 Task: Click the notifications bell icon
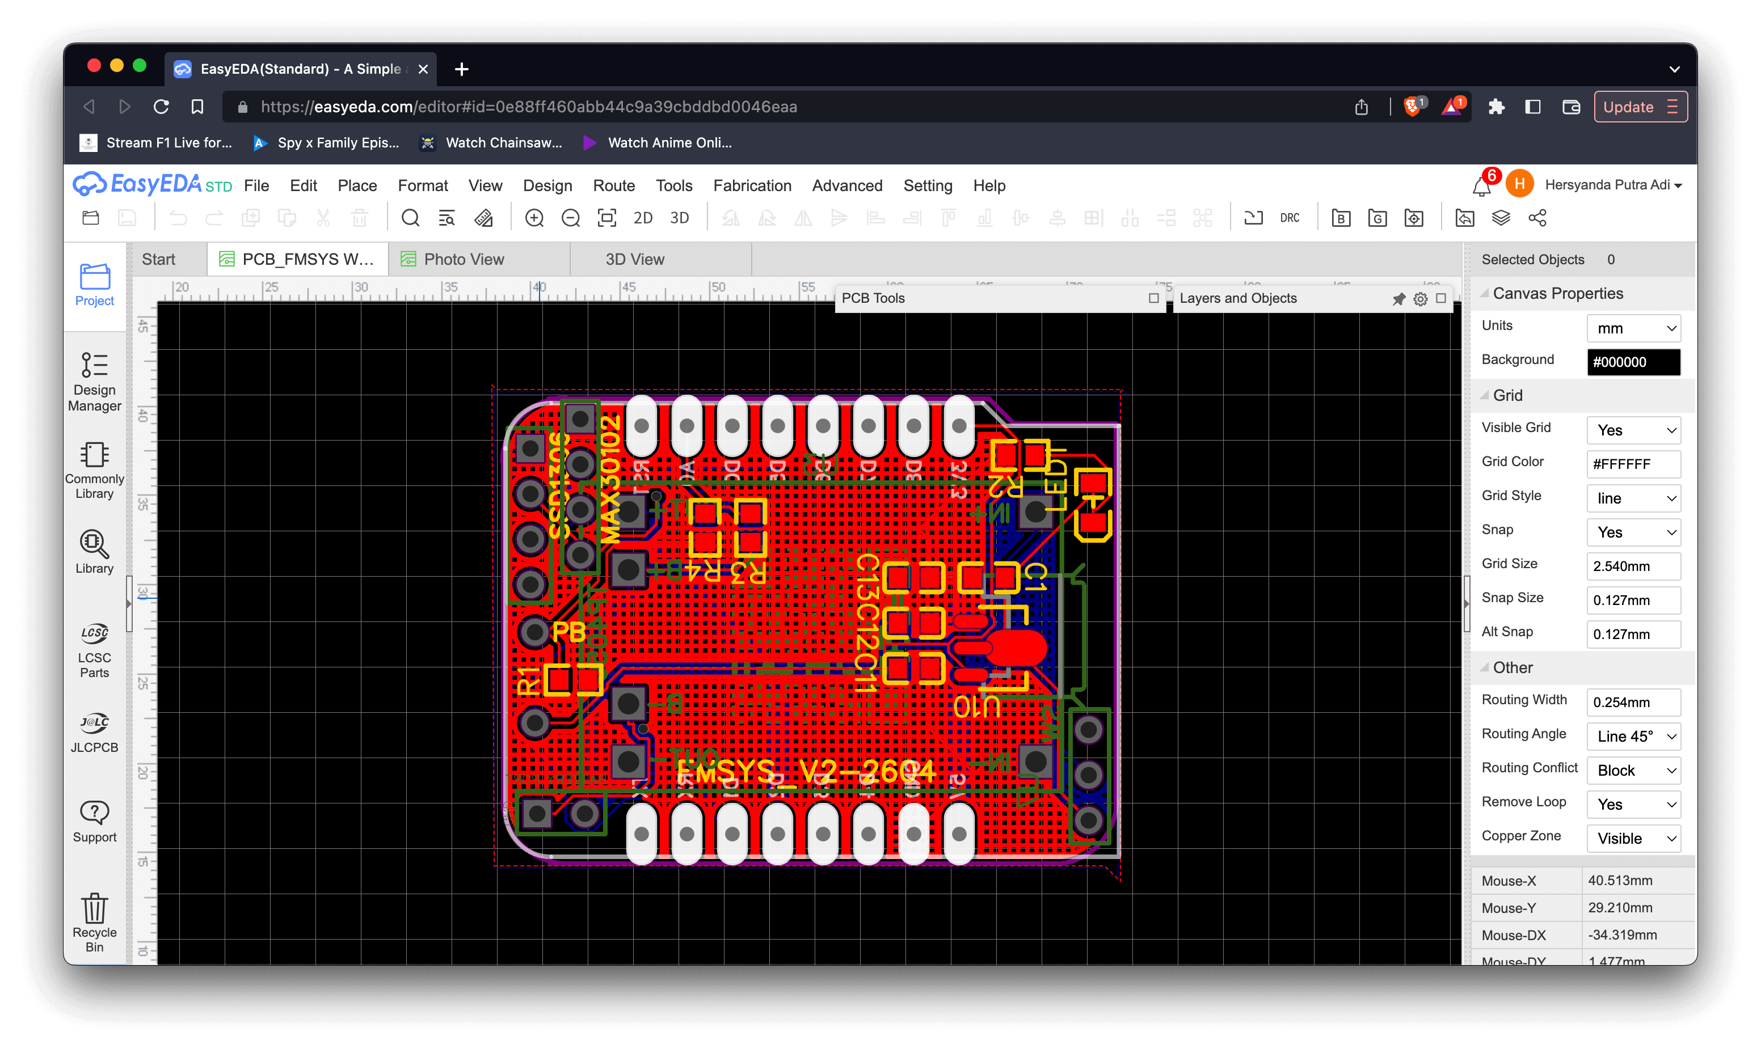pos(1481,187)
